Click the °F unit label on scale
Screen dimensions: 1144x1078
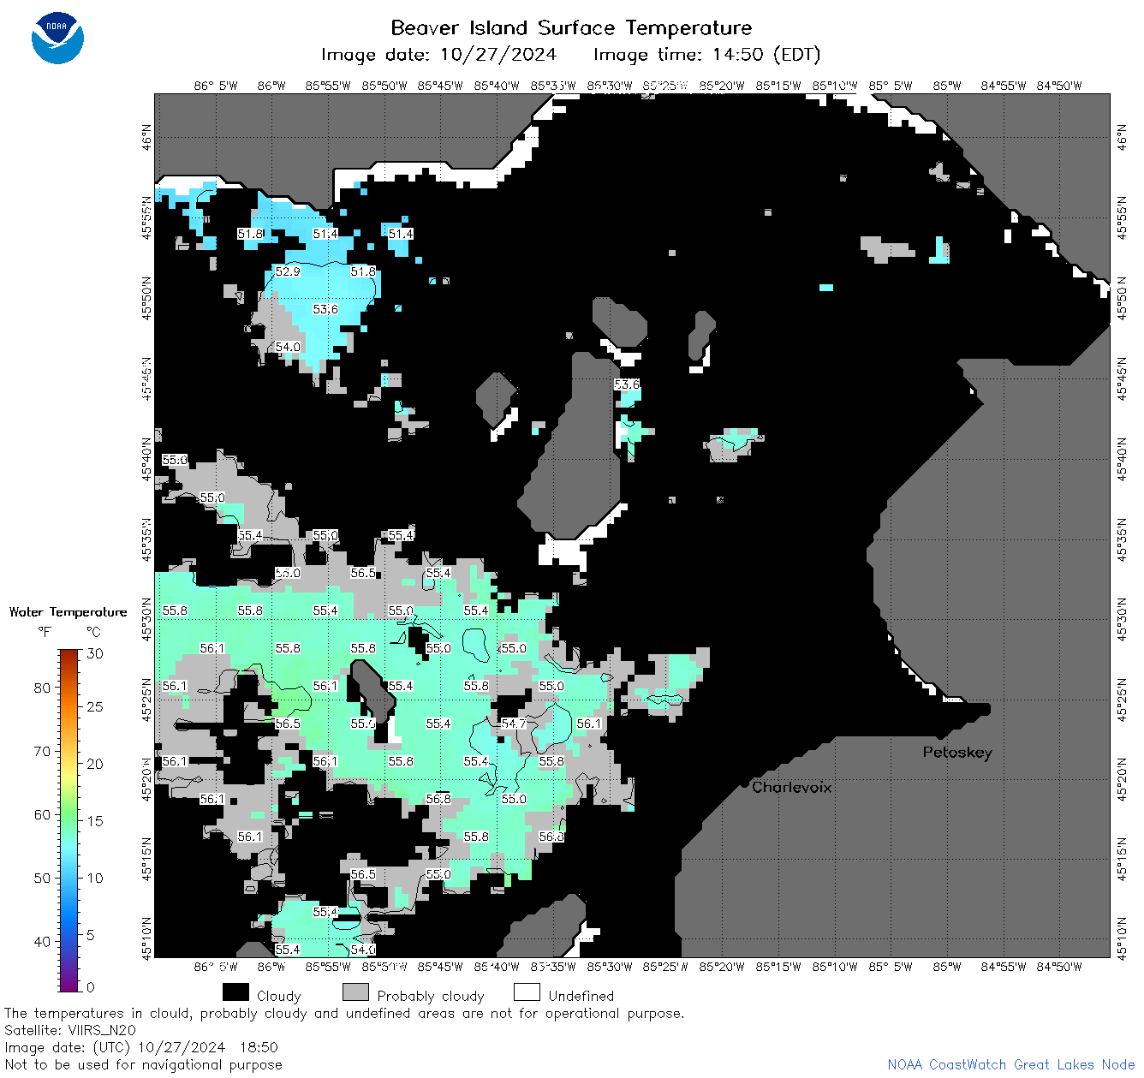(45, 632)
